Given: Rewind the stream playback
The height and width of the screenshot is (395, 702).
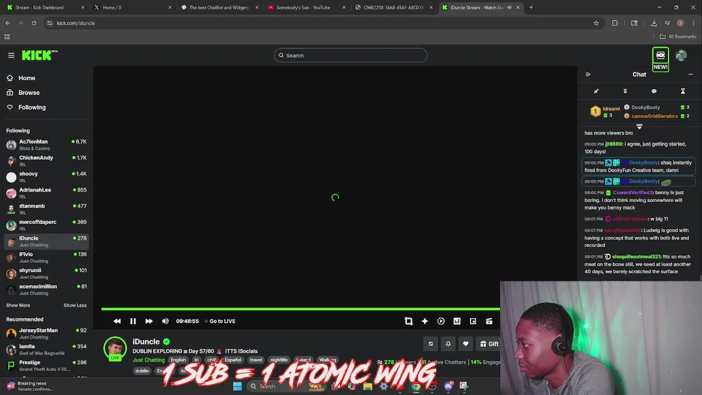Looking at the screenshot, I should (117, 321).
